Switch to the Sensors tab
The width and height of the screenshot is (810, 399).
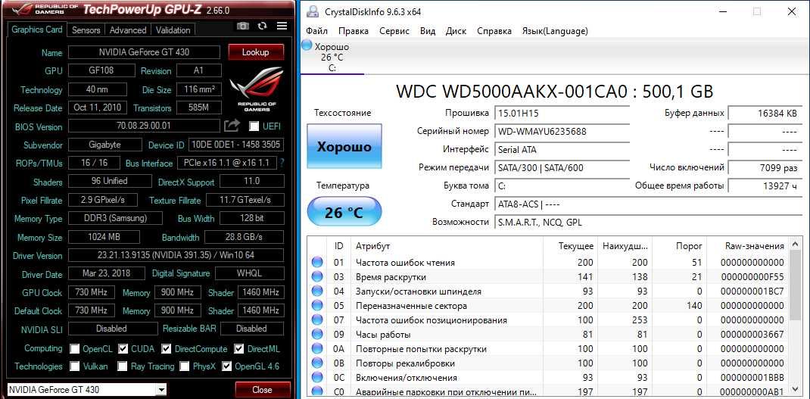tap(86, 30)
